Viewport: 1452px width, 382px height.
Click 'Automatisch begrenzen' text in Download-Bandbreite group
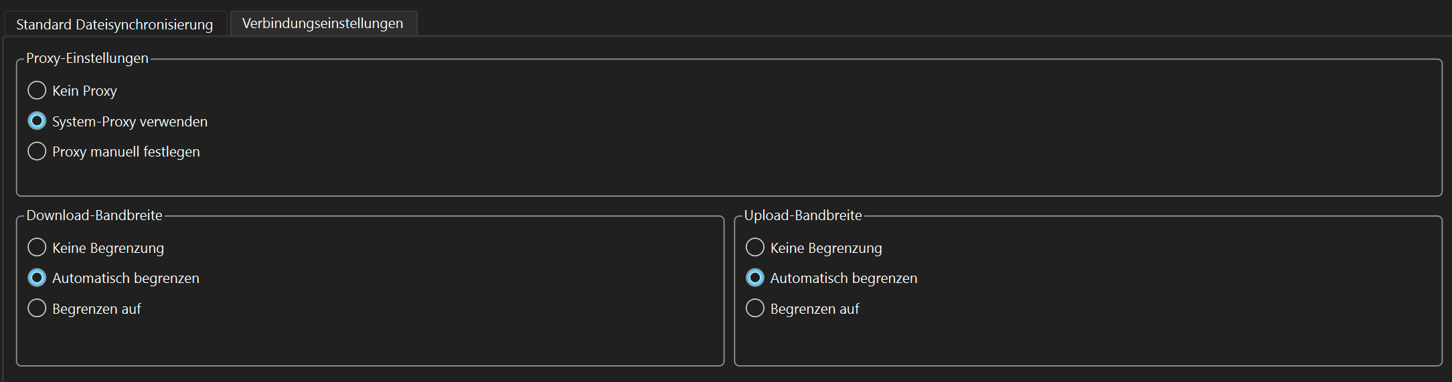click(x=126, y=278)
